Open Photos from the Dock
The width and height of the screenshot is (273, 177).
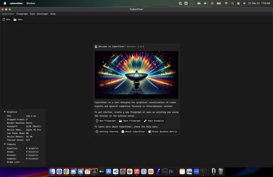pos(130,171)
